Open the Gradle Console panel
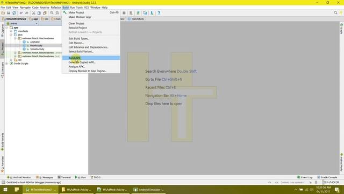This screenshot has height=194, width=344. tap(327, 177)
